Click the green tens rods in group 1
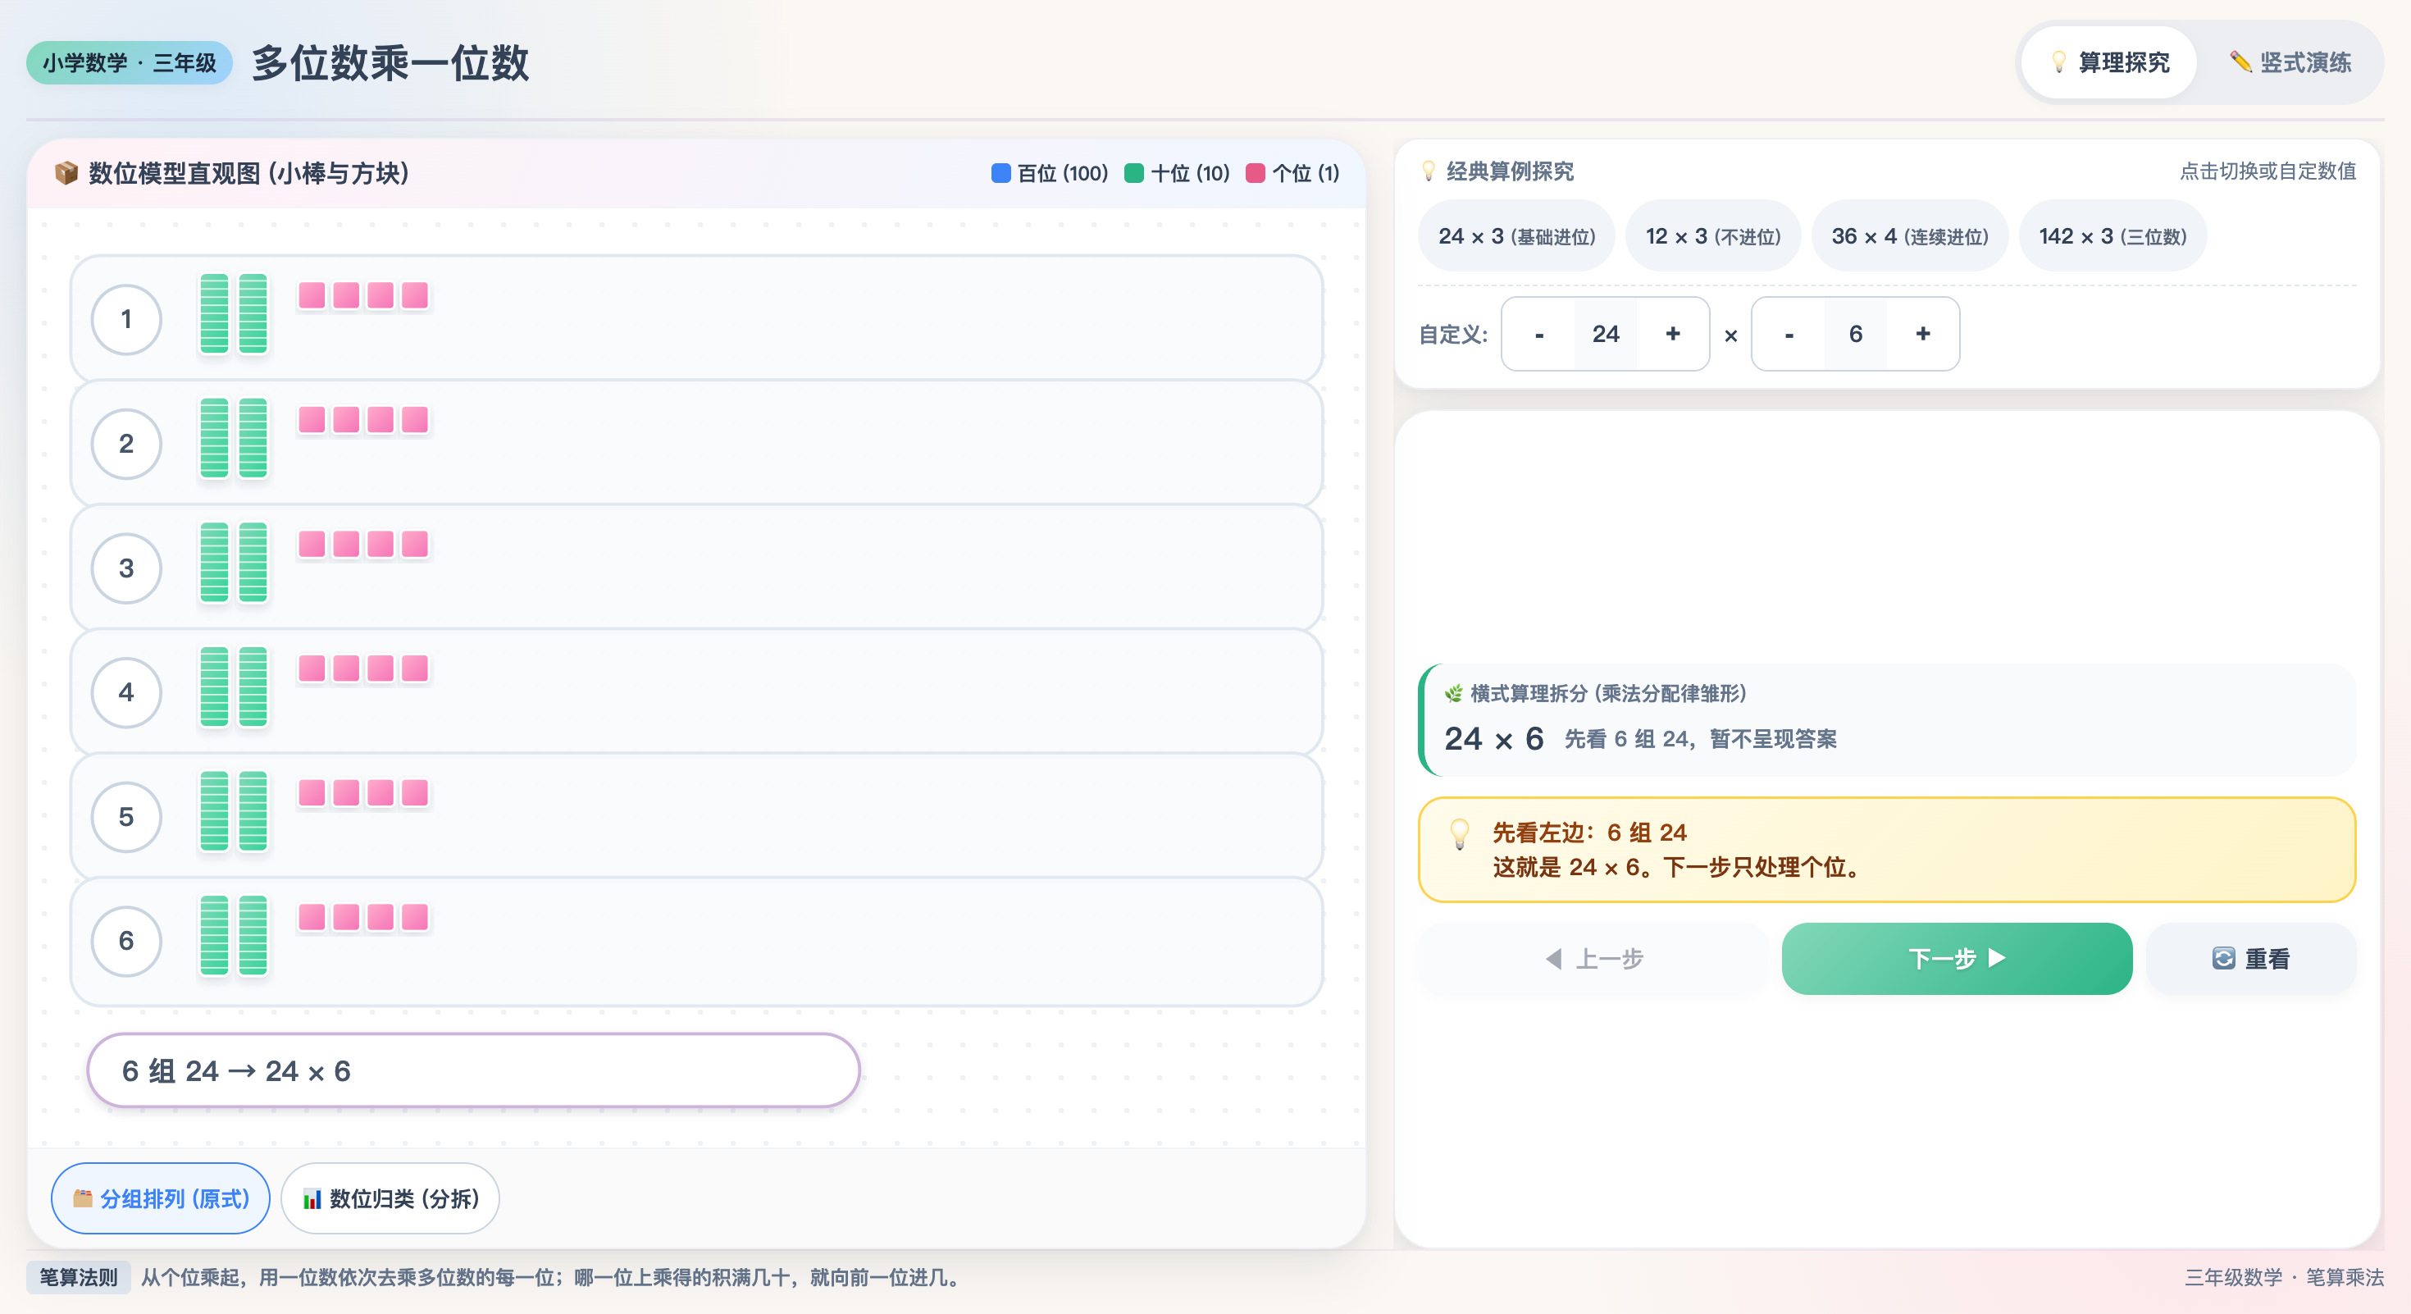 tap(233, 313)
